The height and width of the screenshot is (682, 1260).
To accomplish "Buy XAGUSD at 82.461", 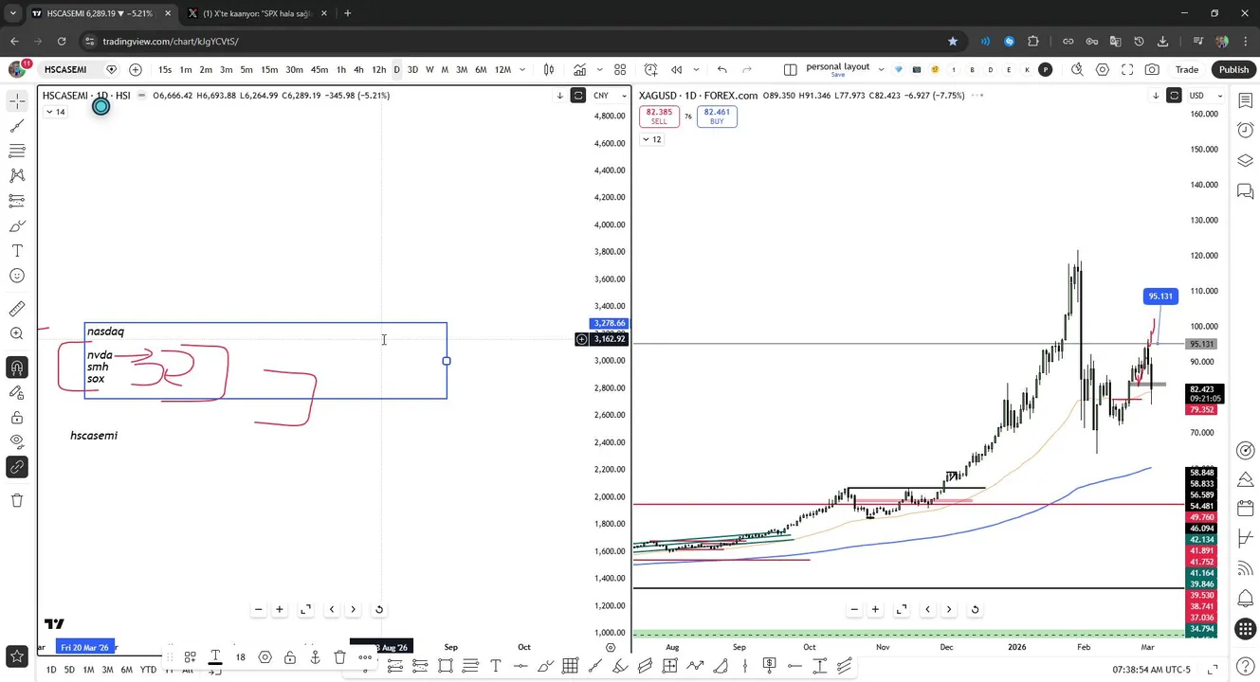I will (717, 117).
